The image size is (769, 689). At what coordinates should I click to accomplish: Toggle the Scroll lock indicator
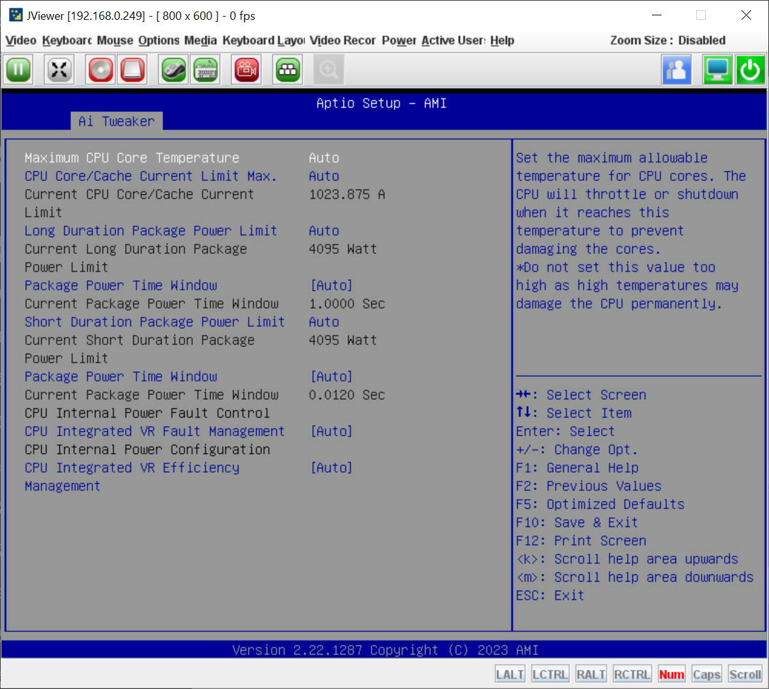[745, 673]
